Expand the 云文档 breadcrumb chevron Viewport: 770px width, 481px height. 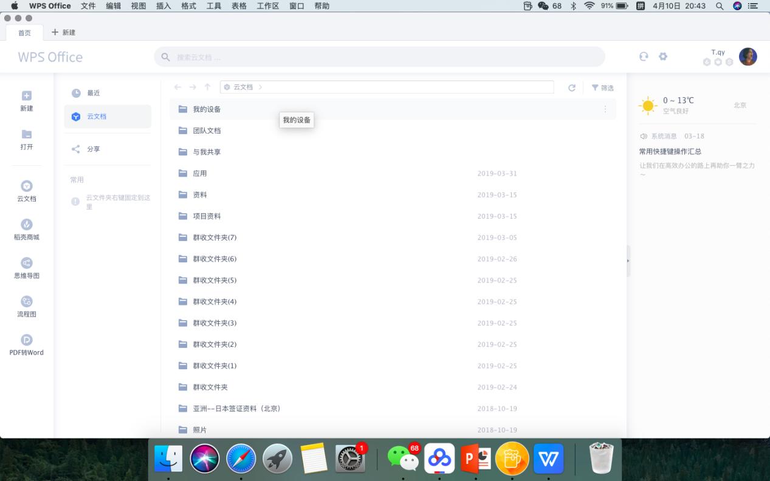pyautogui.click(x=260, y=87)
